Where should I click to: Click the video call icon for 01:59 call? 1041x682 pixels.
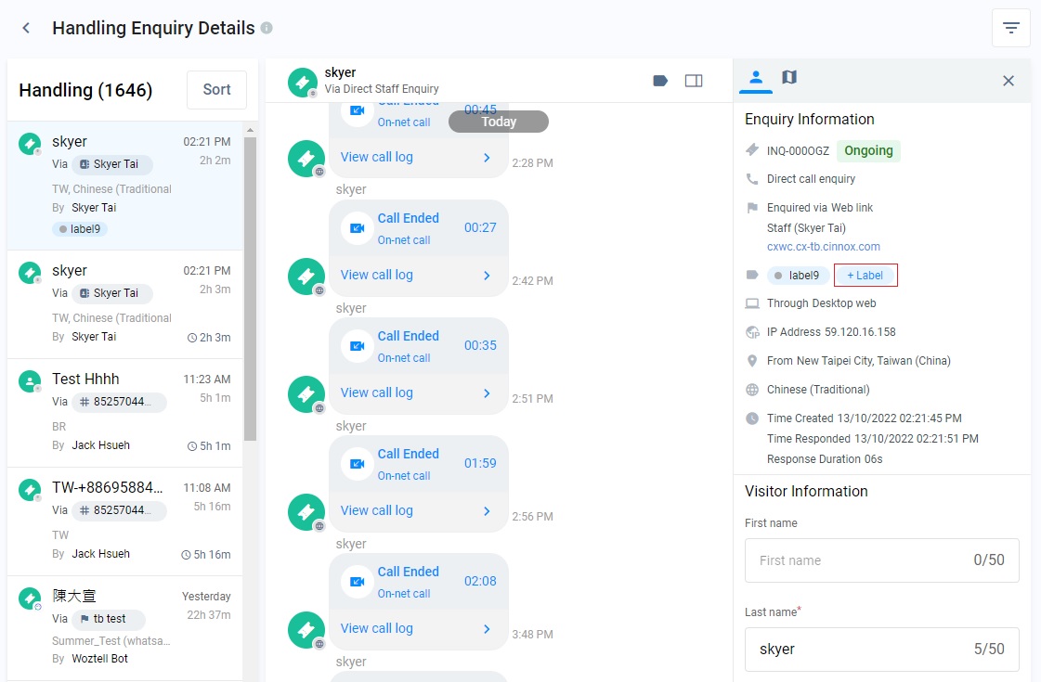[x=358, y=464]
